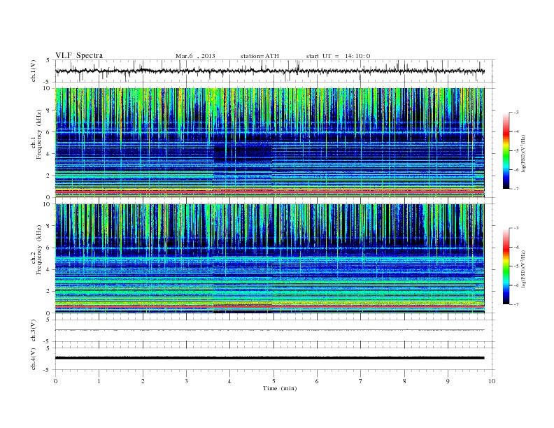Click the "1" tick label on time axis
This screenshot has height=428, width=554.
tap(99, 381)
